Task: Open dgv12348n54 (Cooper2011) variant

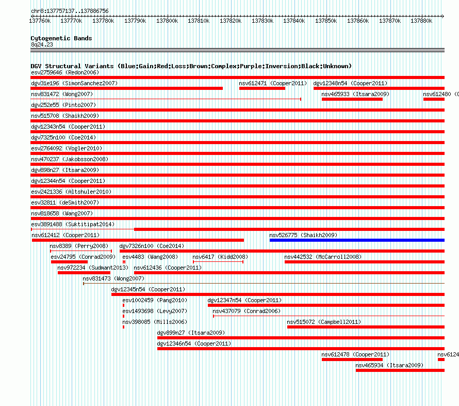Action: 350,83
